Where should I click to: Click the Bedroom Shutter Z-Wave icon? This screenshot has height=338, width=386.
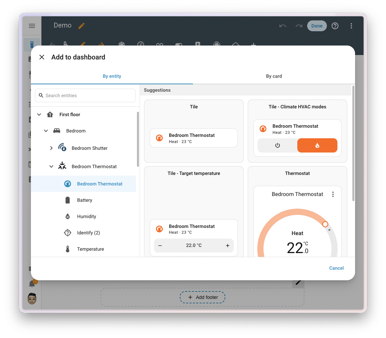point(62,147)
